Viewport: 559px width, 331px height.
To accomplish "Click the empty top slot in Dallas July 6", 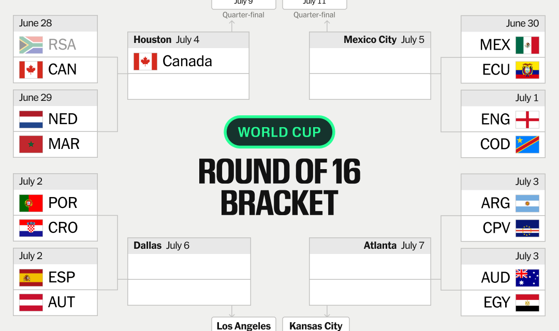I will [189, 266].
